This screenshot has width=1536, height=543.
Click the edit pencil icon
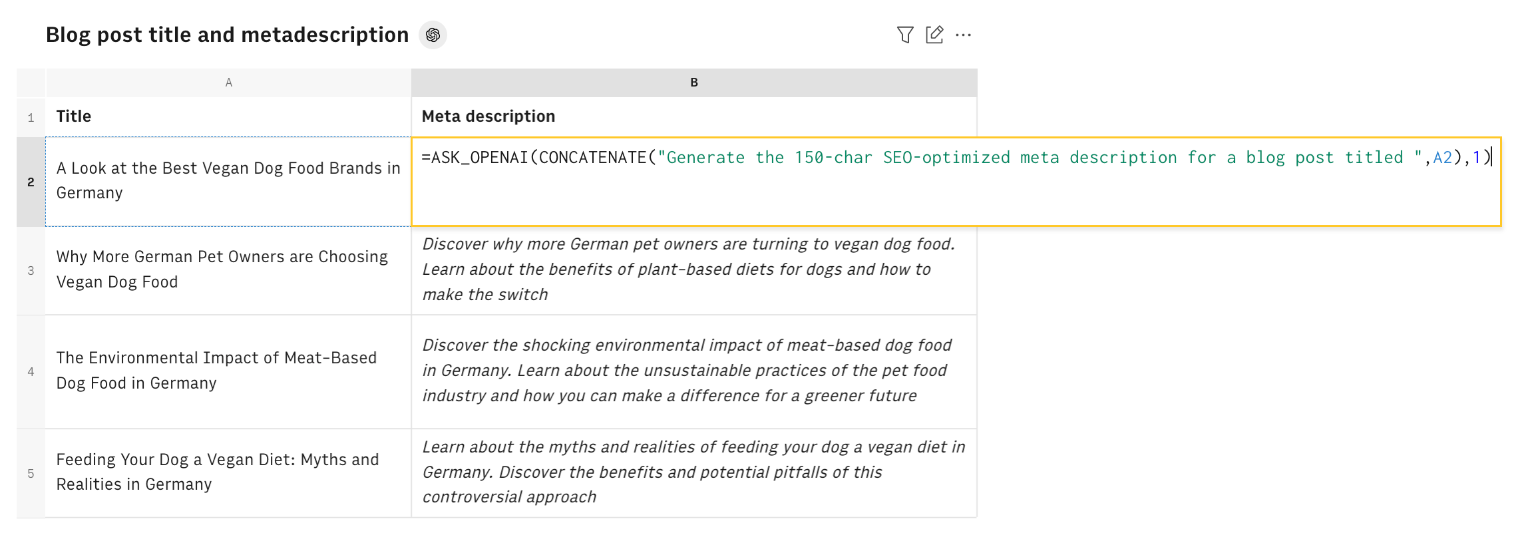click(934, 35)
